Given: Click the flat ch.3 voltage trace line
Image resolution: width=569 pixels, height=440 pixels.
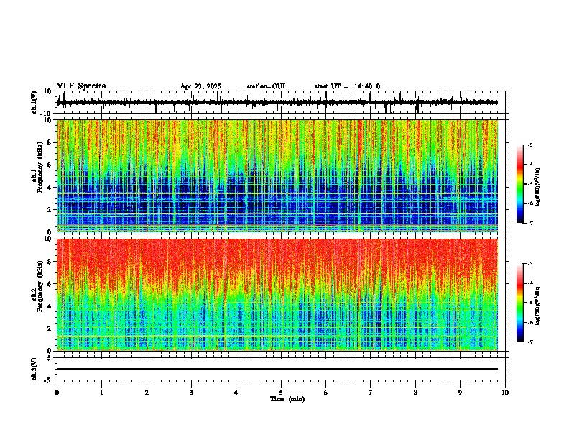Looking at the screenshot, I should click(x=277, y=369).
